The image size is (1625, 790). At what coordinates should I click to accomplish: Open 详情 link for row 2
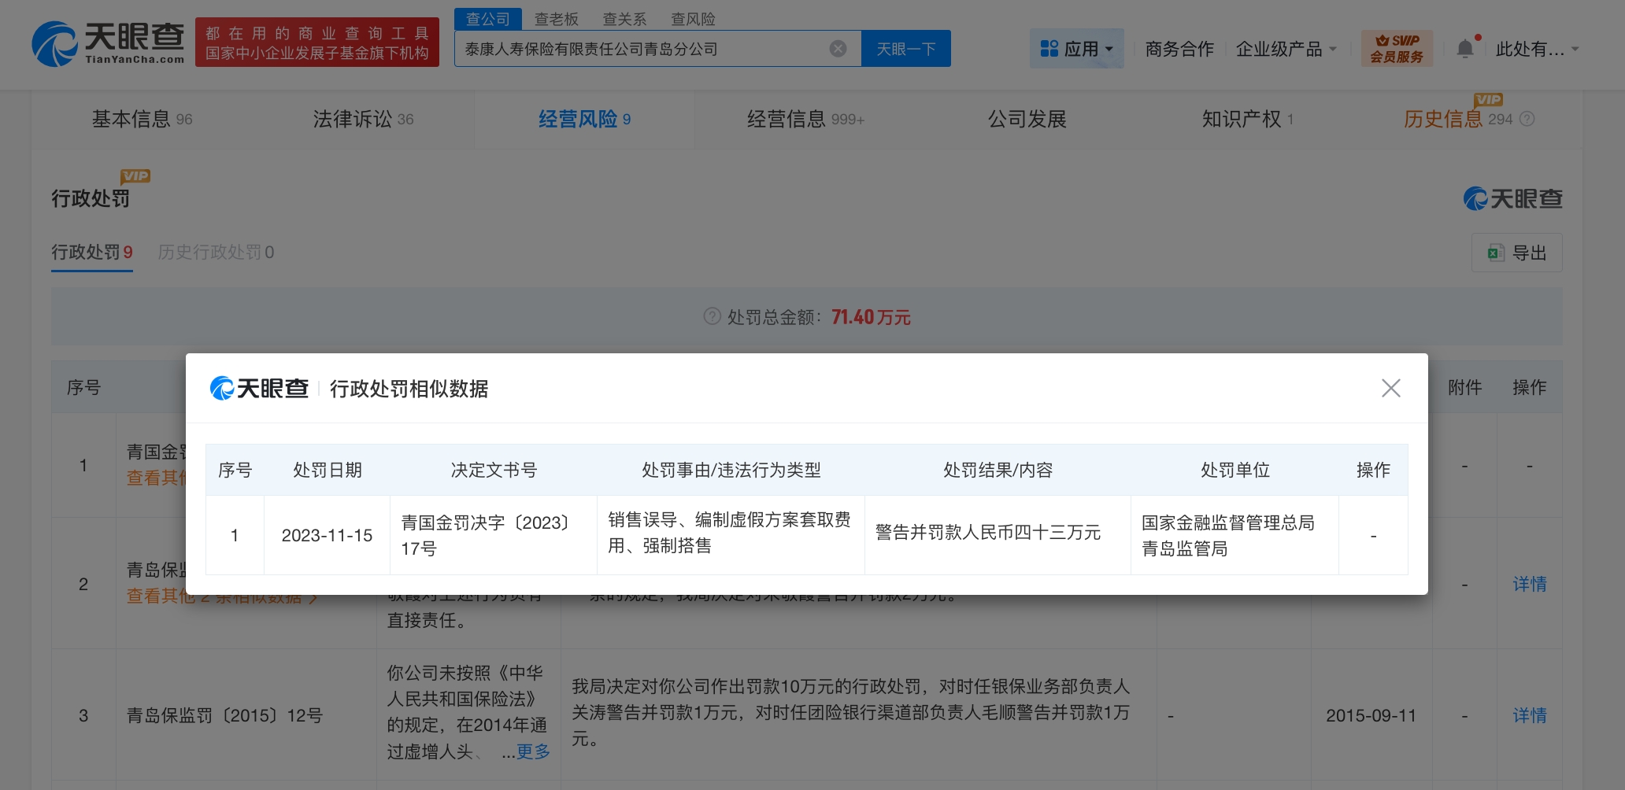point(1529,584)
